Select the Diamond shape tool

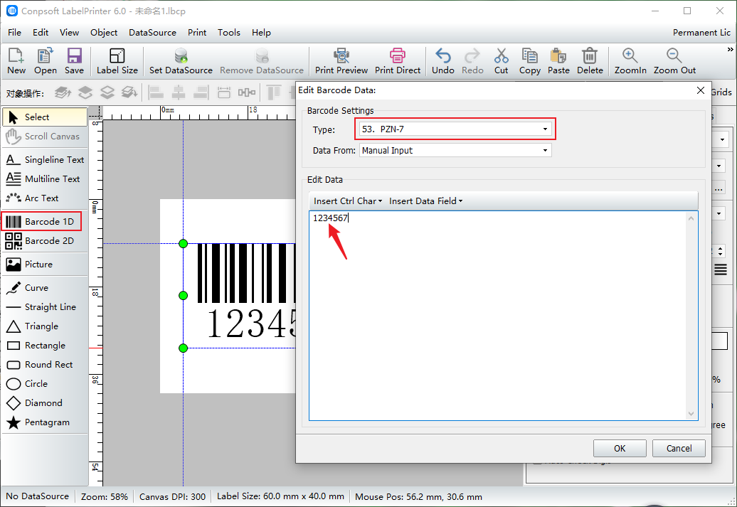tap(45, 403)
